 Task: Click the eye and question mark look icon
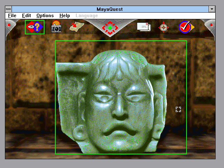[x=35, y=27]
